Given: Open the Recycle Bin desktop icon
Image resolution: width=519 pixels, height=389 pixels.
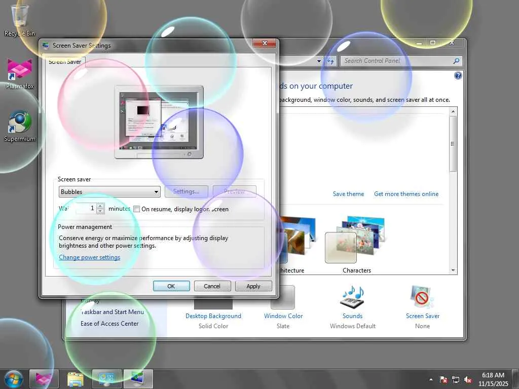Looking at the screenshot, I should (x=20, y=20).
